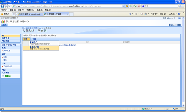Click the 收藏夹 favorites star button
The height and width of the screenshot is (112, 186).
click(x=5, y=14)
